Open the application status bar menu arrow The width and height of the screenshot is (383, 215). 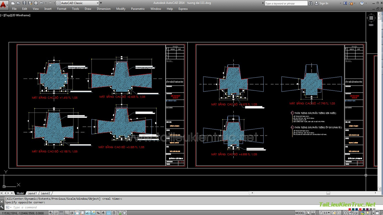point(373,213)
